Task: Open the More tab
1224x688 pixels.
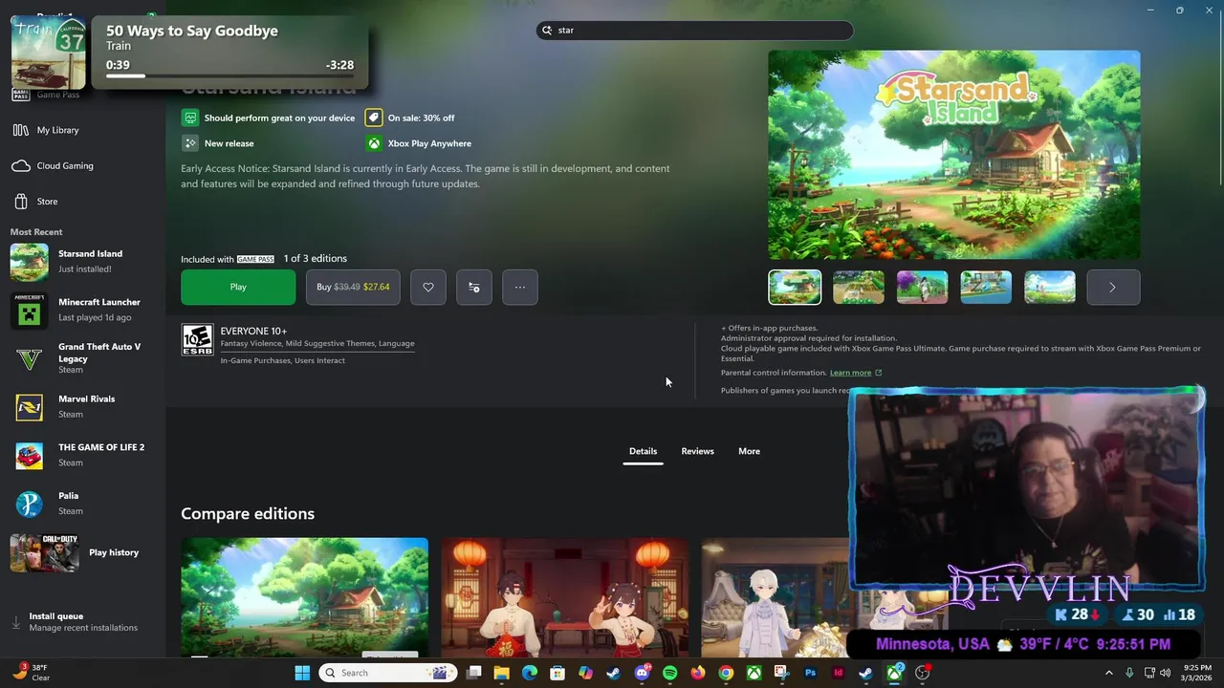Action: [749, 451]
